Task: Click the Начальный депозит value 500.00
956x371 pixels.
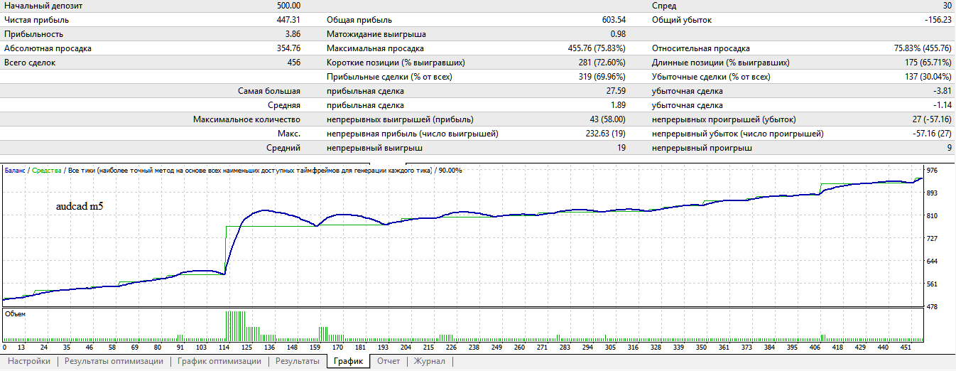Action: (289, 6)
